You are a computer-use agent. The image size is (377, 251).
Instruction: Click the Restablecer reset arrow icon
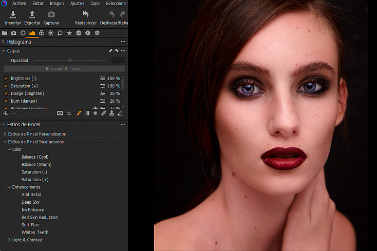point(86,14)
